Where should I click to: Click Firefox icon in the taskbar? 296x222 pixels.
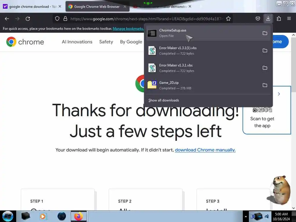79,216
